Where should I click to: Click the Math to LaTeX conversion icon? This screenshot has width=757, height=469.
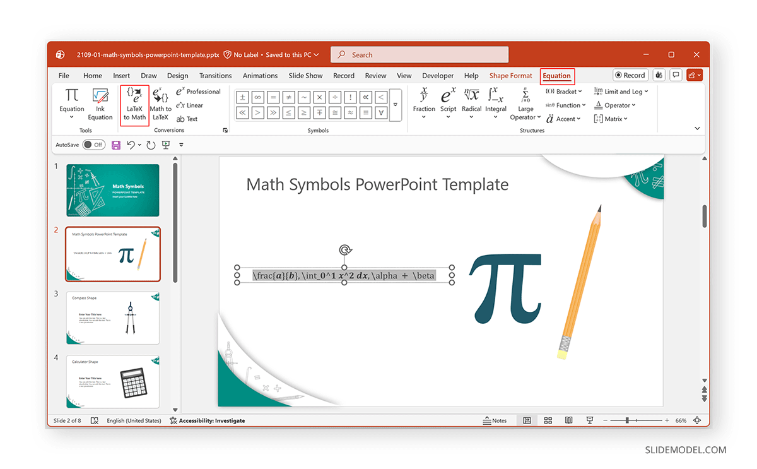[161, 104]
